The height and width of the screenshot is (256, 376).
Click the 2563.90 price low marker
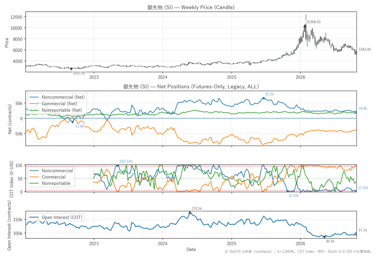click(71, 69)
